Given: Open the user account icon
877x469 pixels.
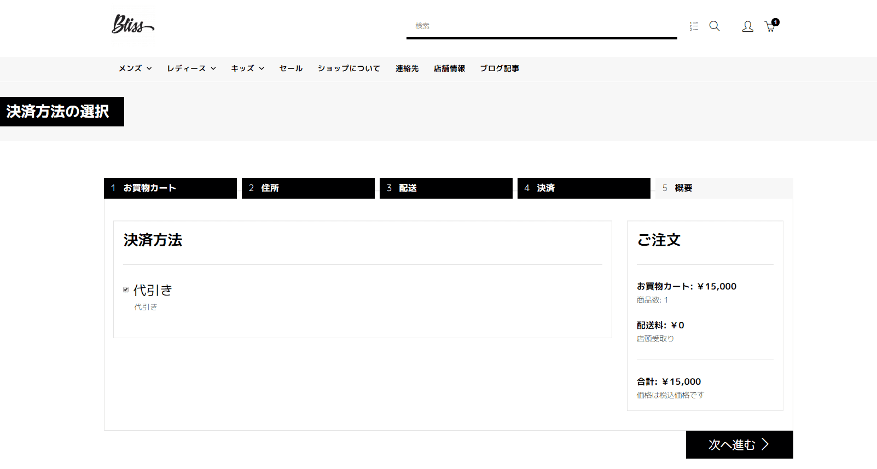Looking at the screenshot, I should 747,26.
